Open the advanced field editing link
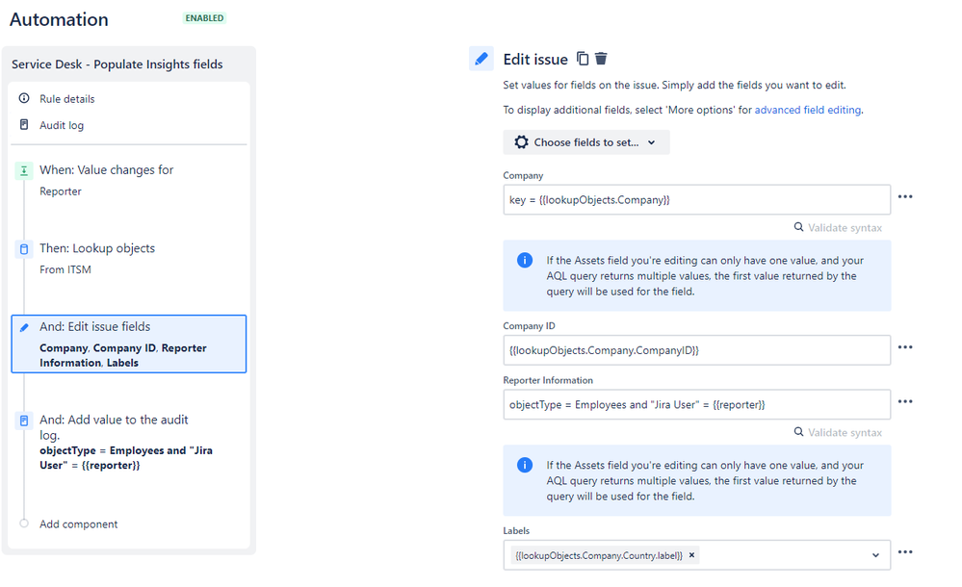Viewport: 962px width, 587px height. coord(807,110)
